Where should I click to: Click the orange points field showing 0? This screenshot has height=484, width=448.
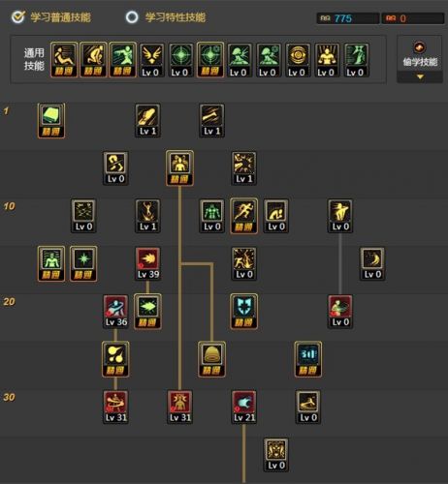[x=413, y=18]
